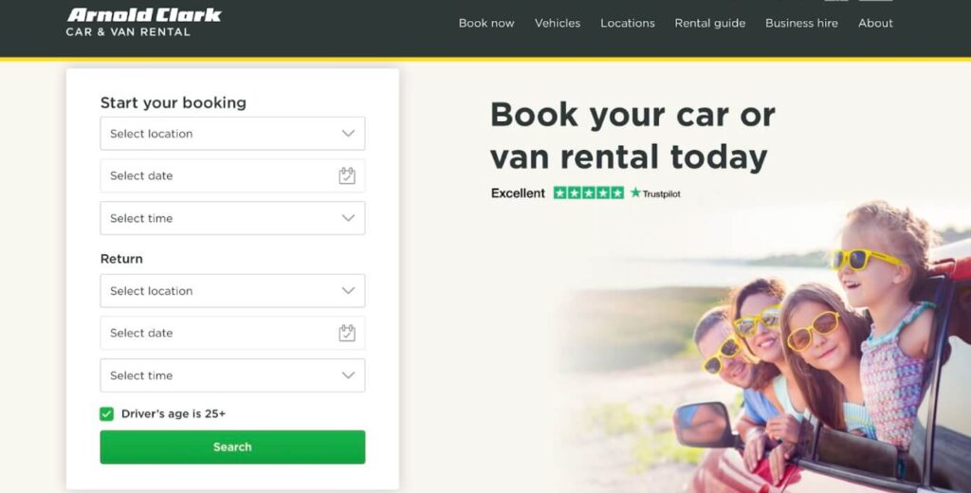Click the Return Select date field

tap(233, 333)
